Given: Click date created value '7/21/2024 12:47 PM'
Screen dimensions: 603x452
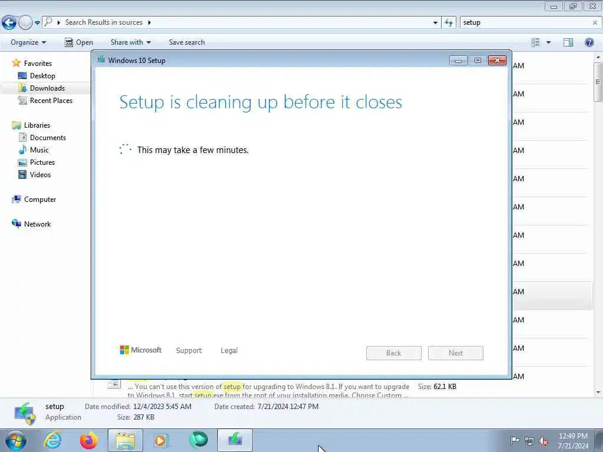Looking at the screenshot, I should click(x=288, y=407).
